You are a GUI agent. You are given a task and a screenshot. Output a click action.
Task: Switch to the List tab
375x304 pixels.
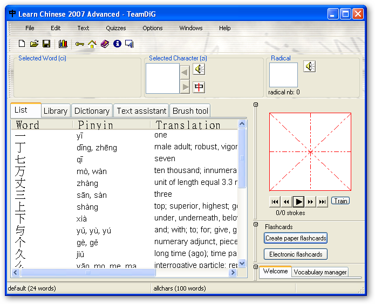coord(26,110)
